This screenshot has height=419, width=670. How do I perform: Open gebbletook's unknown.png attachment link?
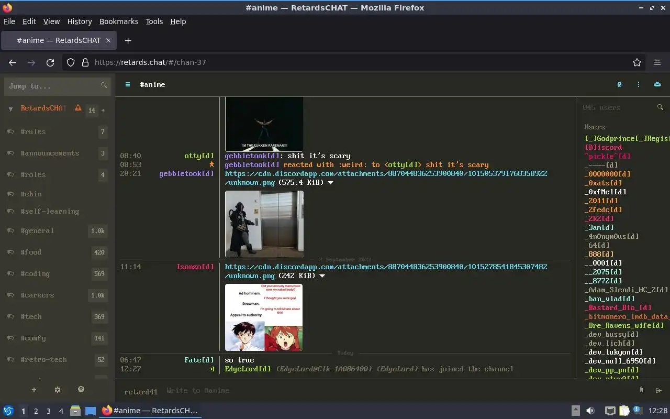(x=386, y=178)
